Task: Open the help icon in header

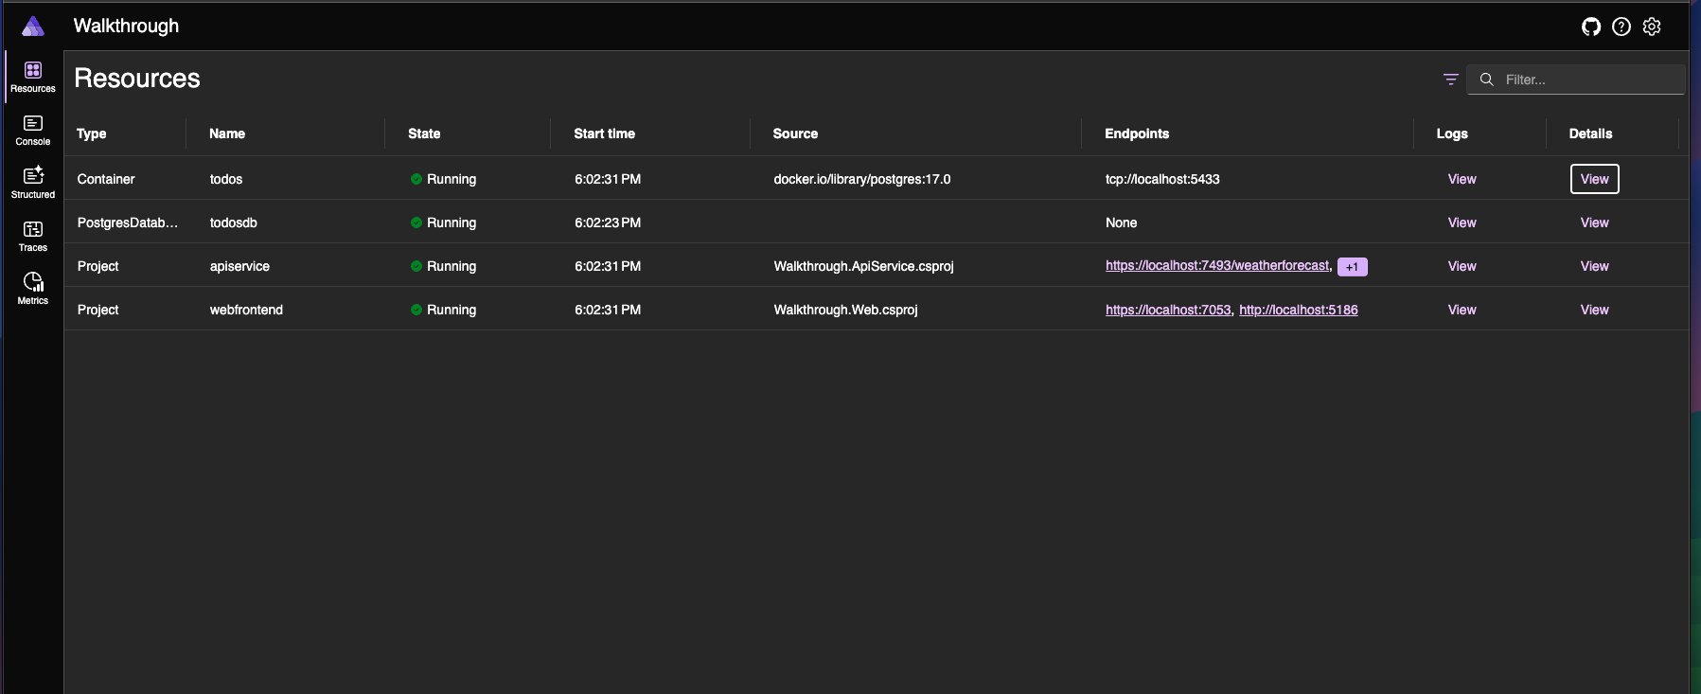Action: click(x=1621, y=27)
